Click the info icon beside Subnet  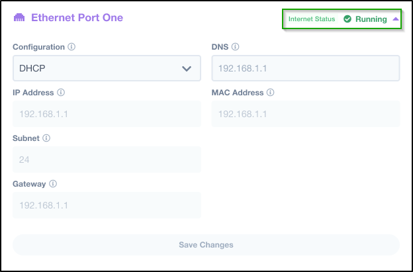tap(46, 138)
